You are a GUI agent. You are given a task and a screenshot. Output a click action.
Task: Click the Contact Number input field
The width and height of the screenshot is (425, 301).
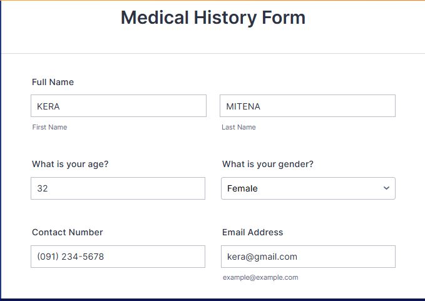118,257
